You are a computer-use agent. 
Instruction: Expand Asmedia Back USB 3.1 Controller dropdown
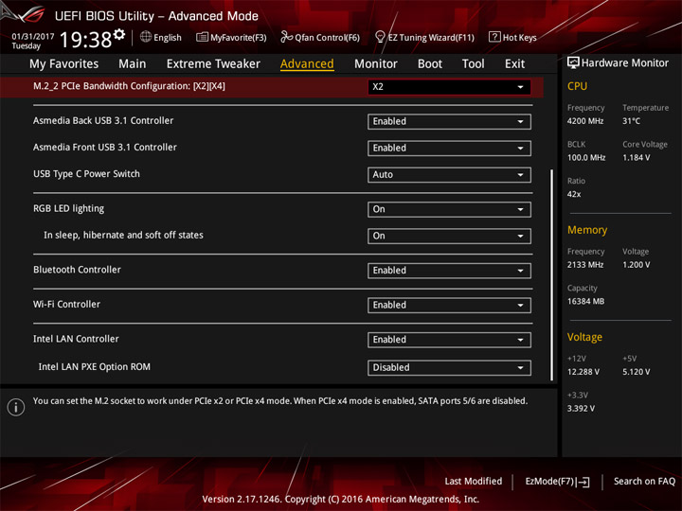449,122
